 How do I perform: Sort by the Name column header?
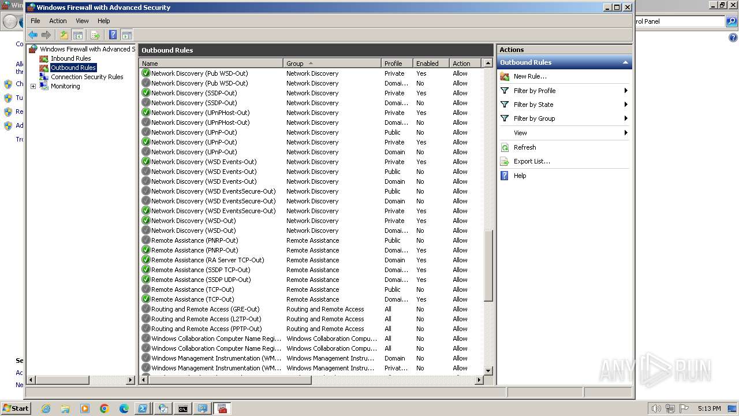coord(211,63)
